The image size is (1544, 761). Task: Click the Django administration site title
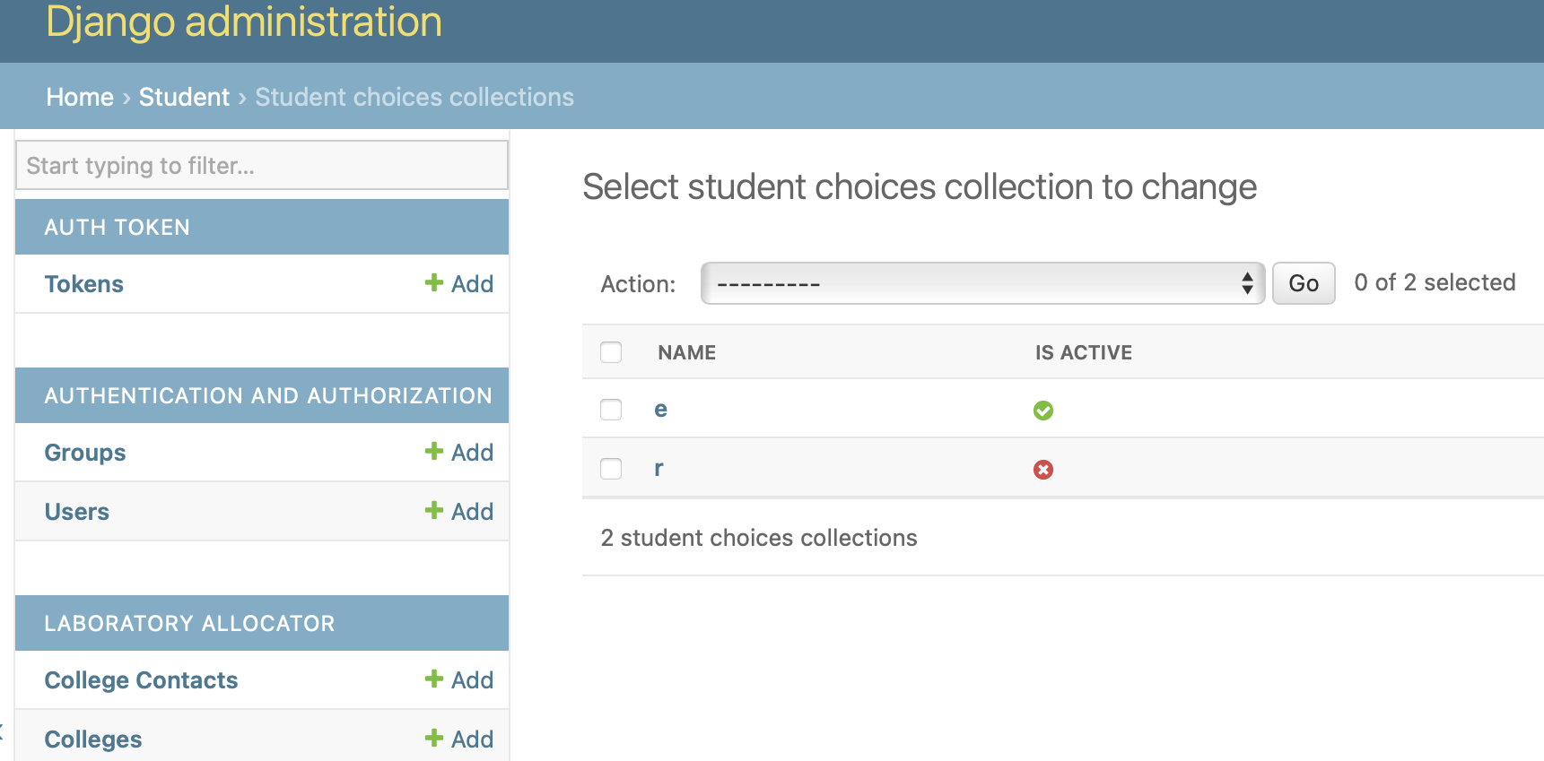point(244,22)
